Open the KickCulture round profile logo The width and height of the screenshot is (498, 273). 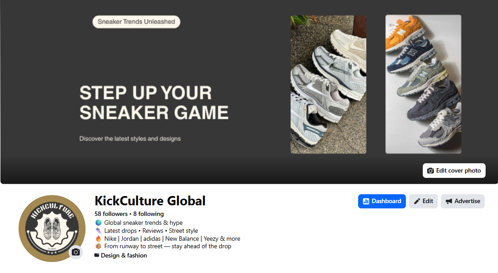52,228
